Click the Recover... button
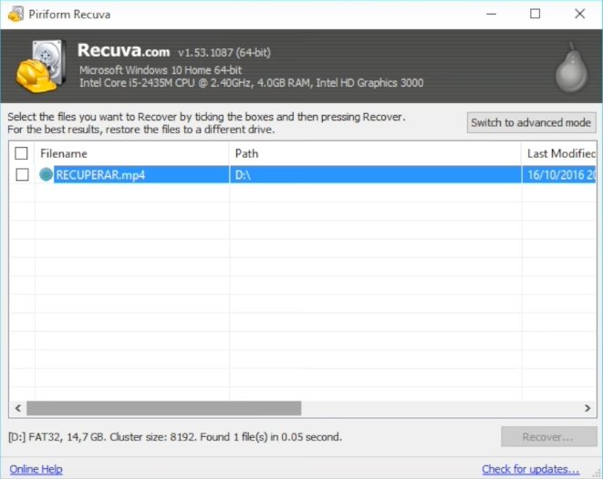Viewport: 603px width, 479px height. 548,437
